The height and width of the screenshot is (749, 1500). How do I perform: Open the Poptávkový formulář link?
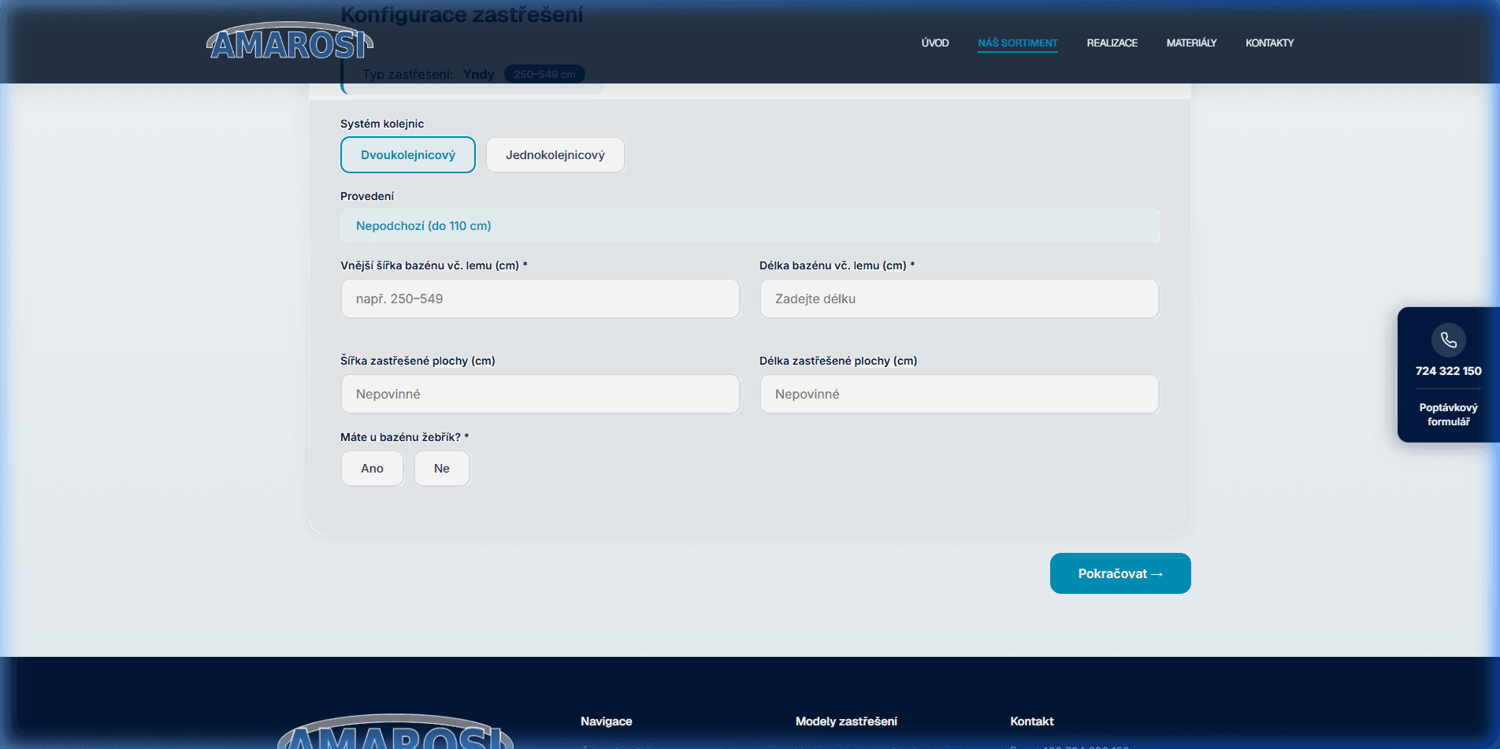(1448, 414)
